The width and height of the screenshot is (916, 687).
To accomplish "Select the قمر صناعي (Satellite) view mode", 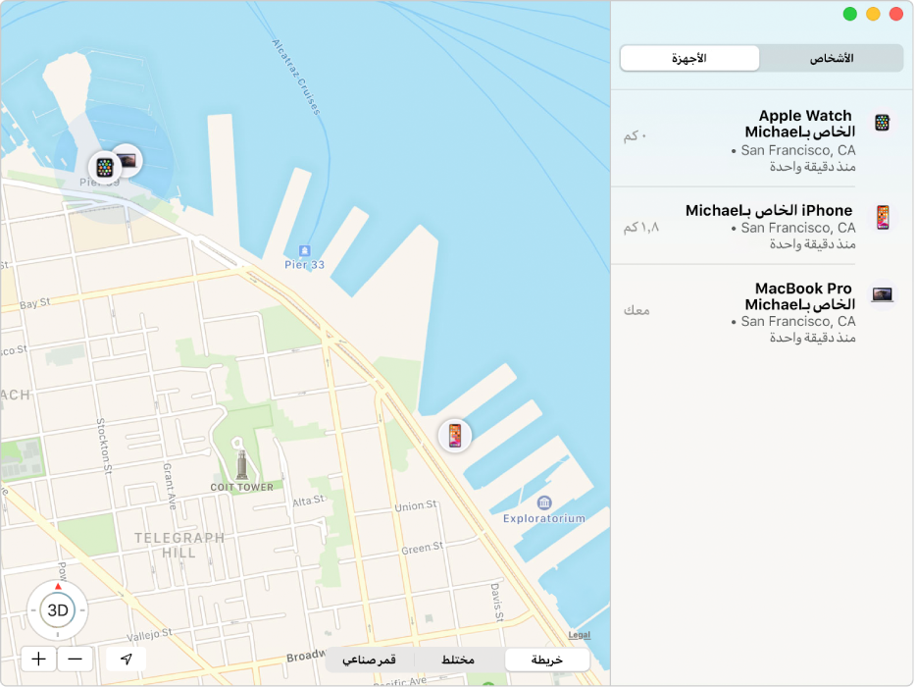I will click(x=369, y=660).
